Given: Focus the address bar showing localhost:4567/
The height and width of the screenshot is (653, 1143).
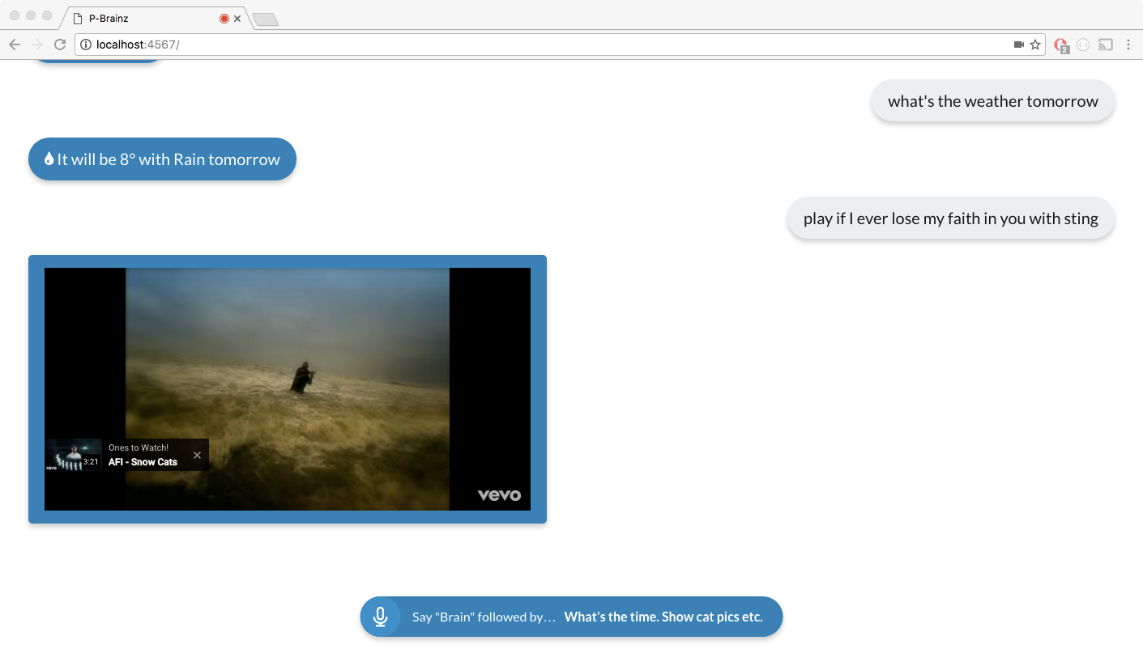Looking at the screenshot, I should point(559,45).
